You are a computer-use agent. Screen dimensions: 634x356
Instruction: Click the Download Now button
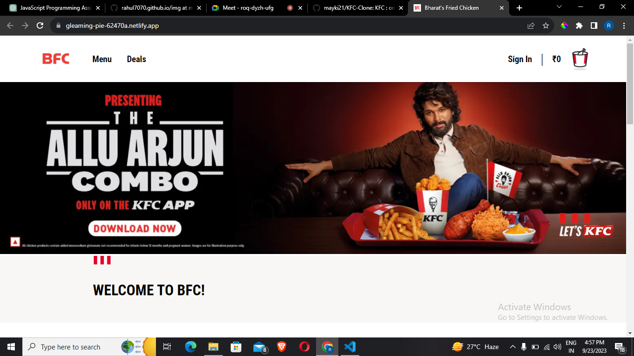coord(135,229)
